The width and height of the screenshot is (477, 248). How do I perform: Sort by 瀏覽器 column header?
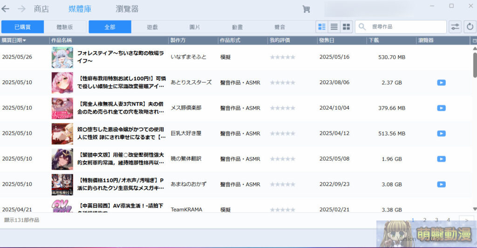[443, 40]
